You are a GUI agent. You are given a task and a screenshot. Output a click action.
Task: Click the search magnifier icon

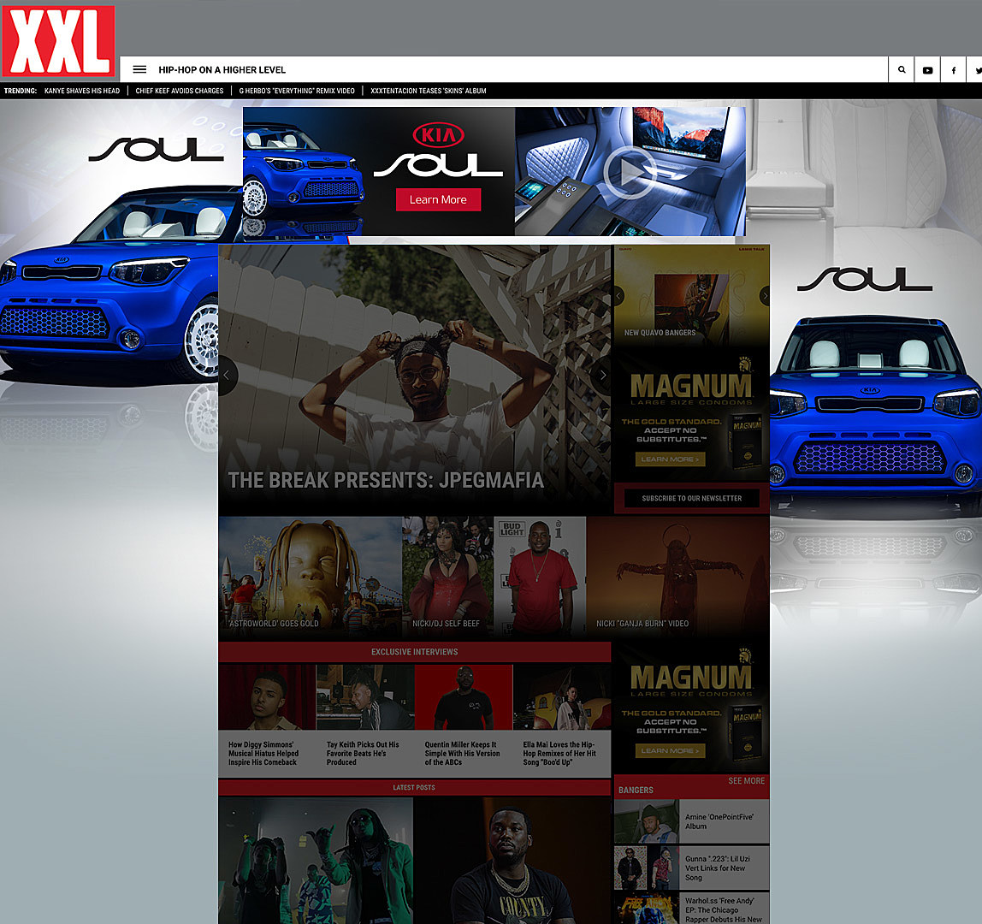(902, 69)
